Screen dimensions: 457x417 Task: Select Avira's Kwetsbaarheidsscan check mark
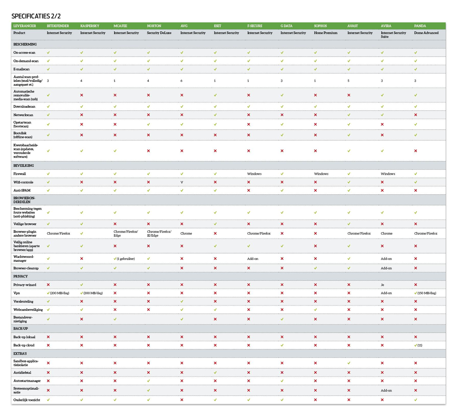[382, 151]
